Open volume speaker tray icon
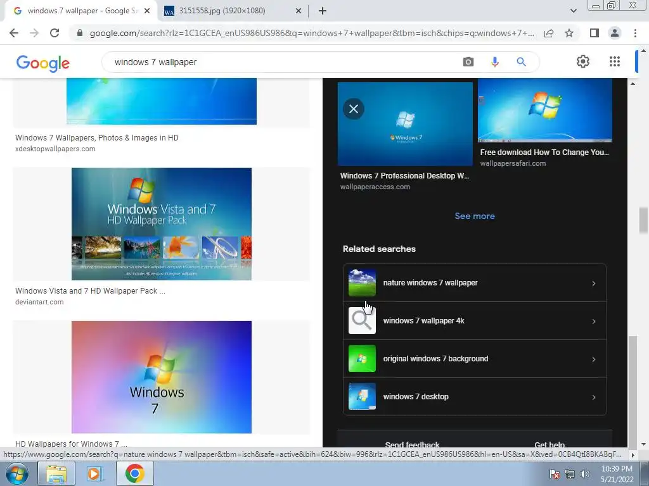 click(585, 474)
